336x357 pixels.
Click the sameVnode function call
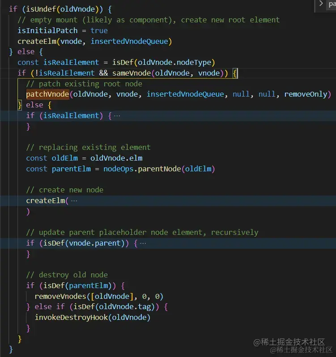(x=132, y=73)
